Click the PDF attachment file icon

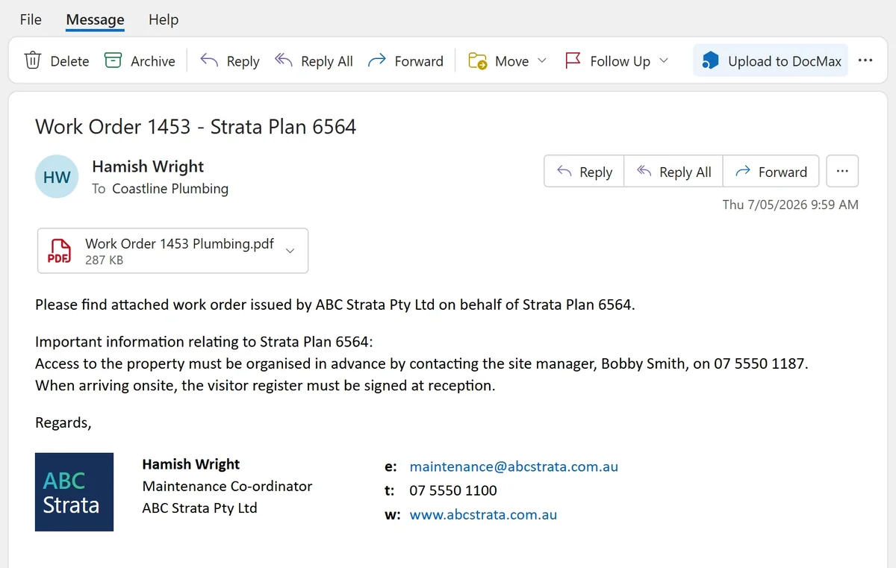coord(59,251)
